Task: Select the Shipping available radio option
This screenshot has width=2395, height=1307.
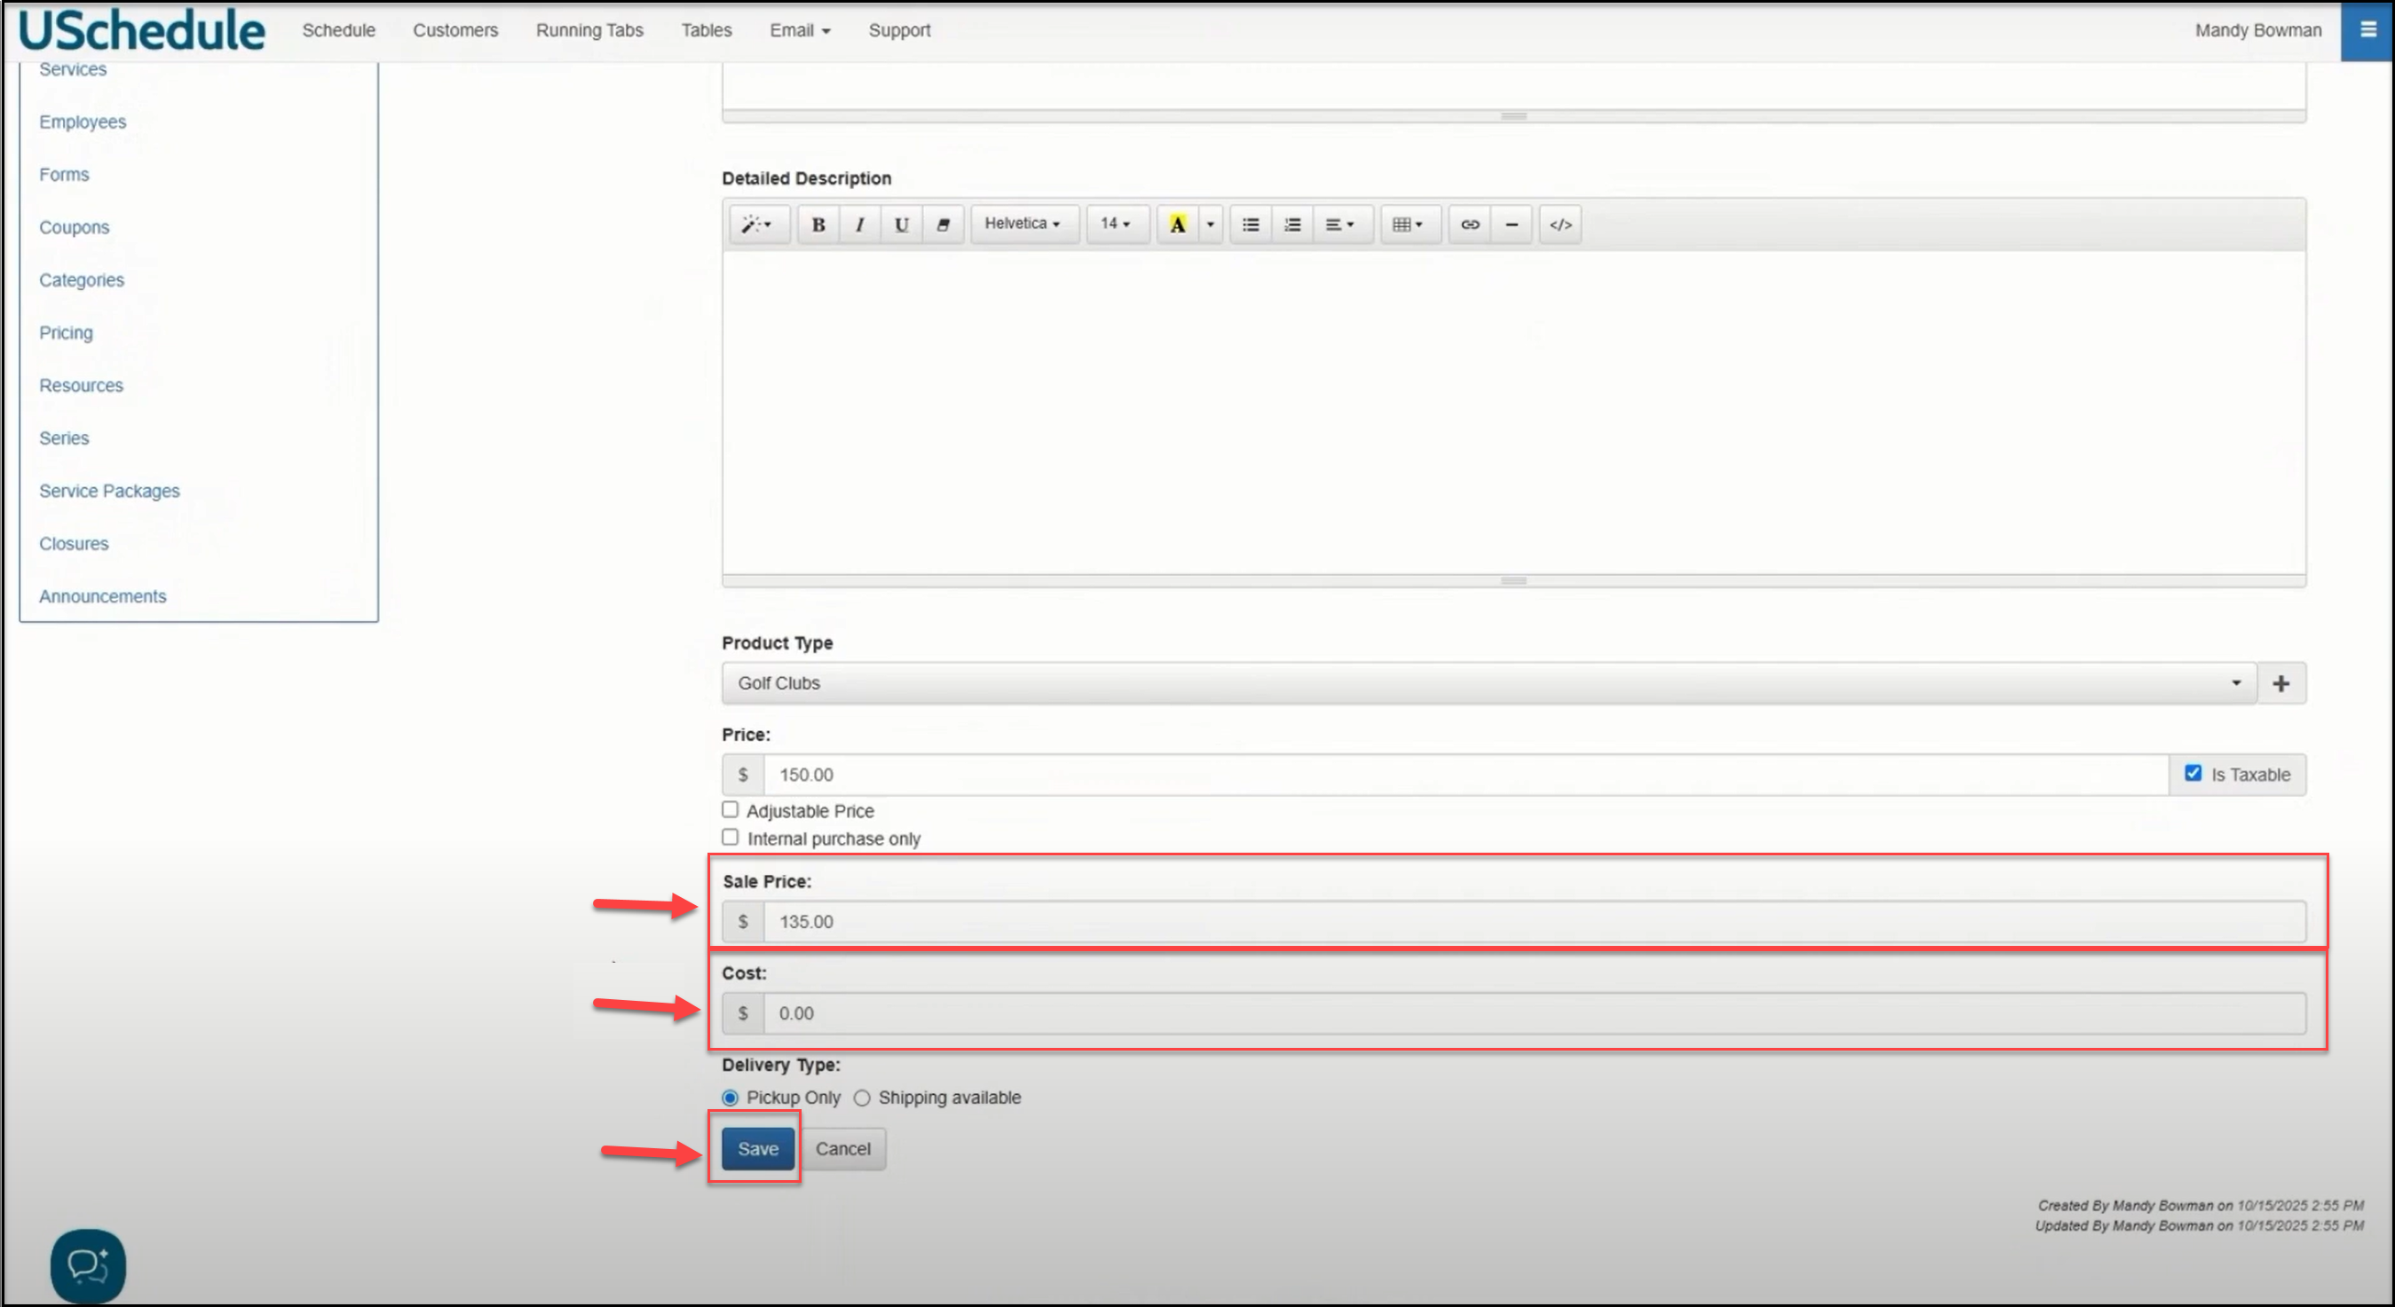Action: pos(862,1098)
